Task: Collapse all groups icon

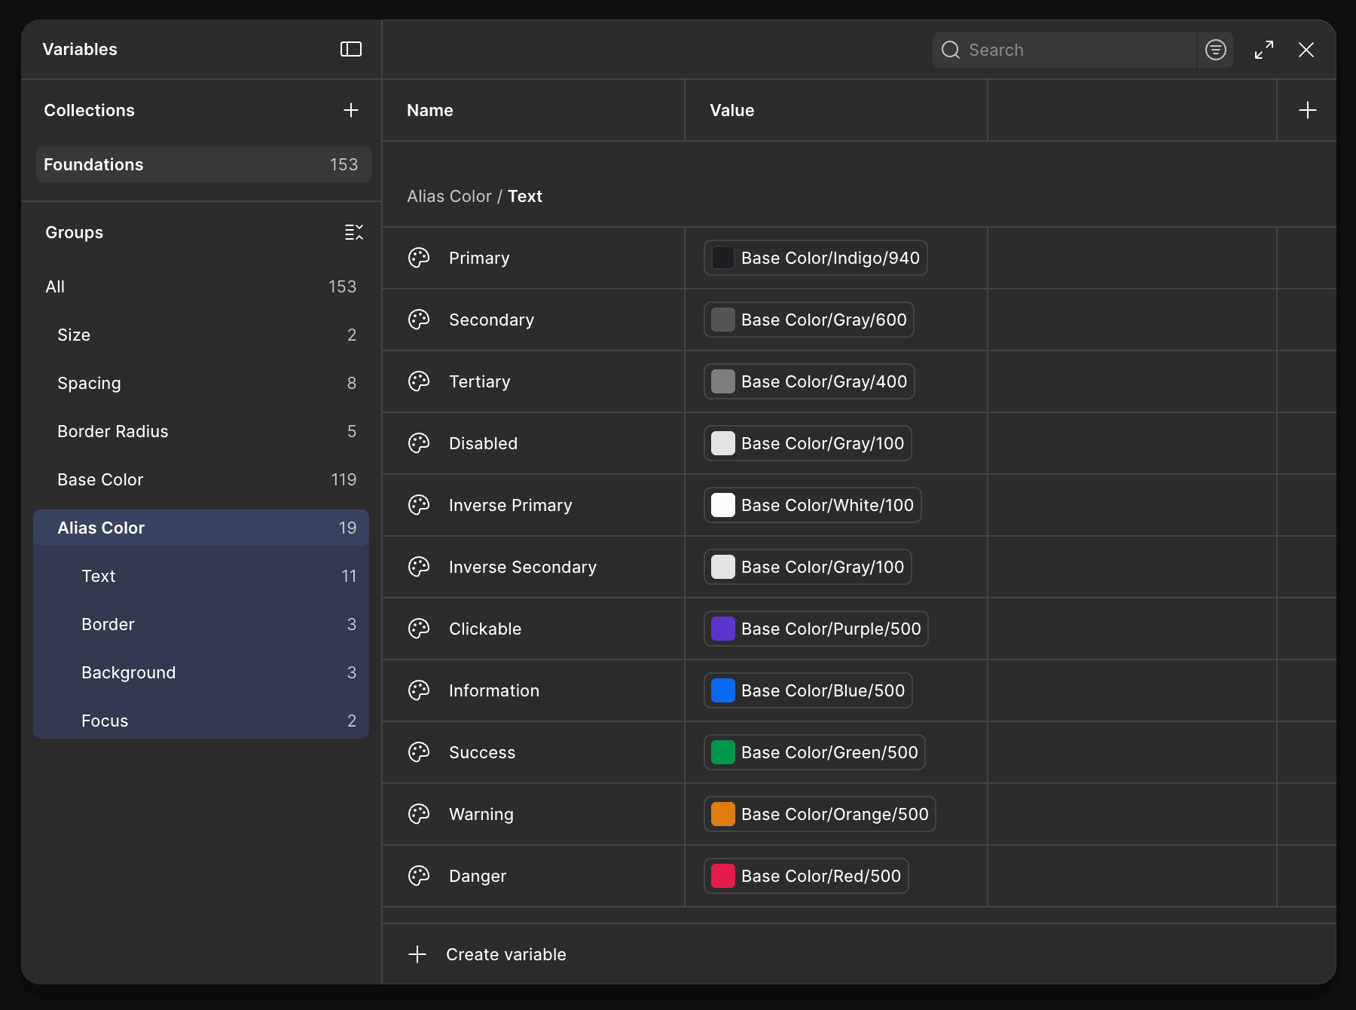Action: (x=354, y=232)
